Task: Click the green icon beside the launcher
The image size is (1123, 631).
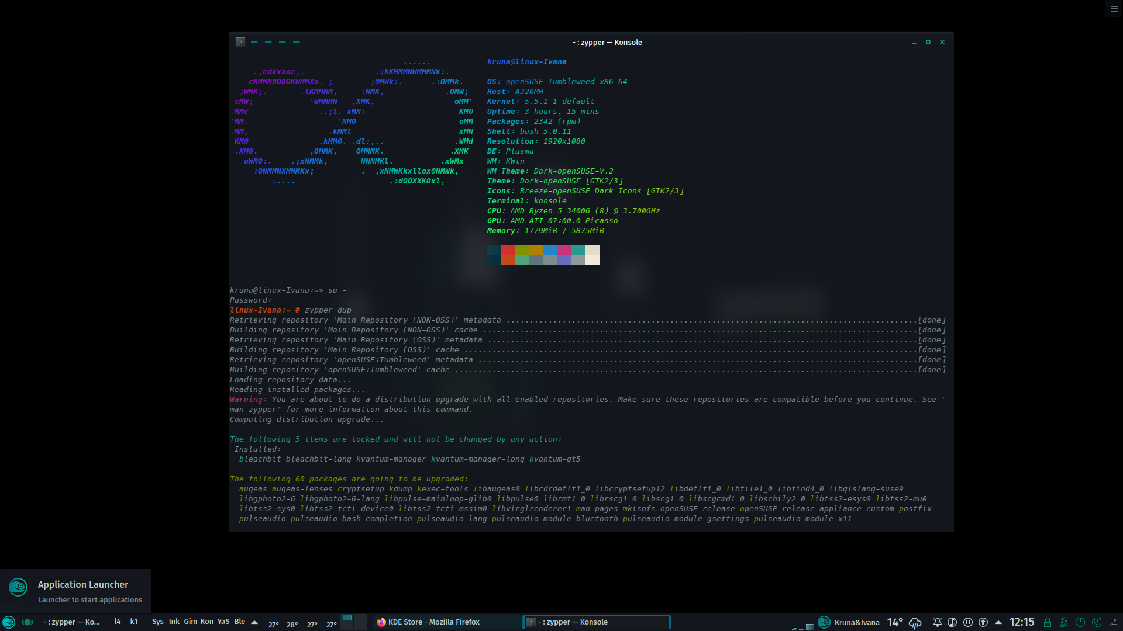Action: pyautogui.click(x=27, y=622)
